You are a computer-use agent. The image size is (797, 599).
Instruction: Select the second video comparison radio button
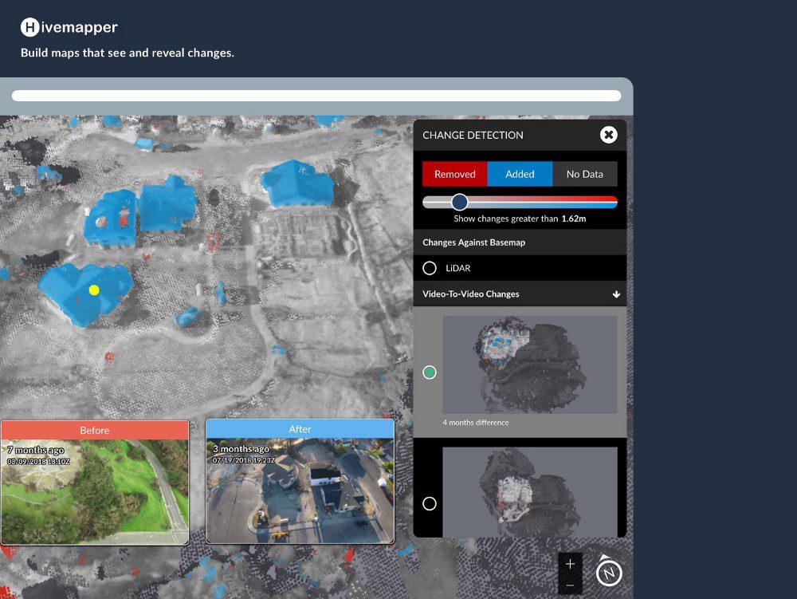[430, 503]
